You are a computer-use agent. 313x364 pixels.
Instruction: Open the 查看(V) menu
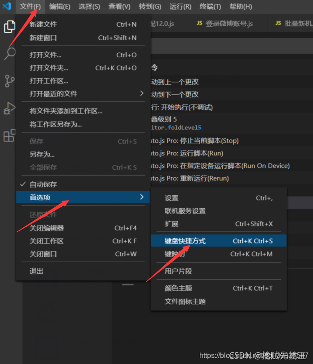pos(119,7)
